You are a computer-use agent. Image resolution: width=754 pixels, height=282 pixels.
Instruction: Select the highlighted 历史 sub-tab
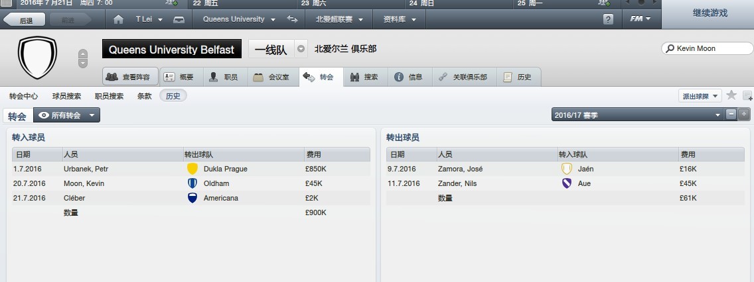[173, 96]
